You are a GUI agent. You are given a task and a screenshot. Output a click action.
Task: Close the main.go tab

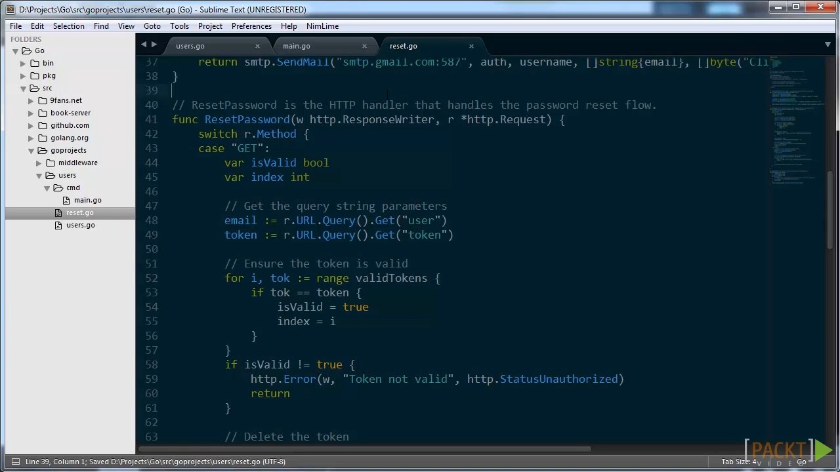point(364,46)
